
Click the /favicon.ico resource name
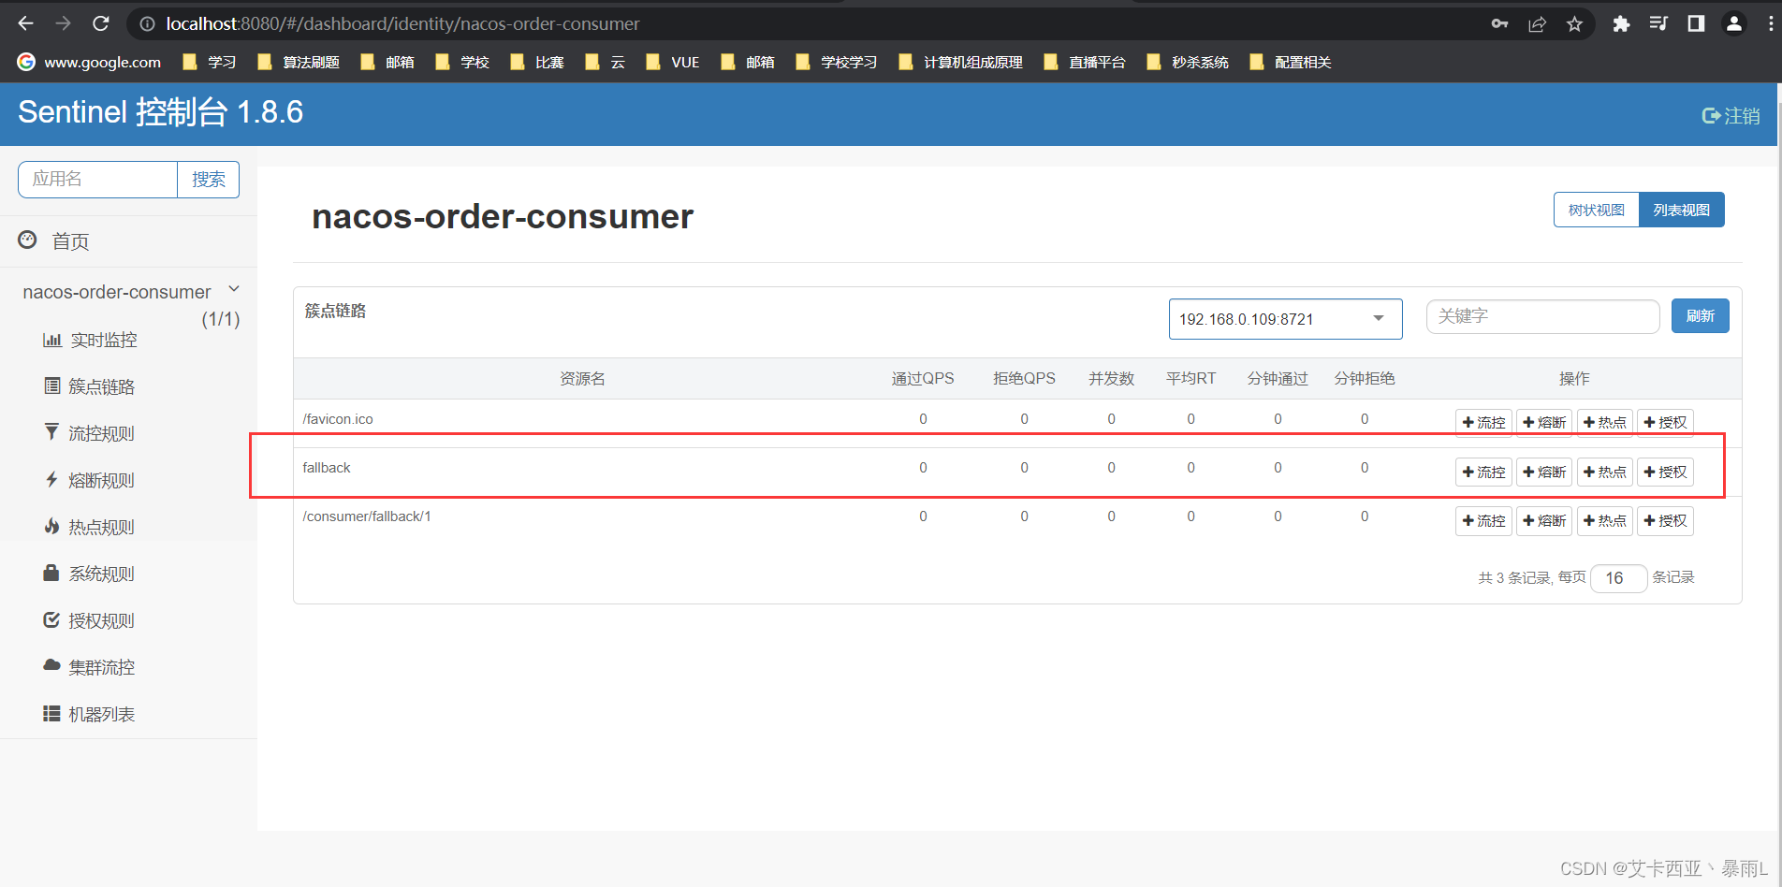[338, 419]
